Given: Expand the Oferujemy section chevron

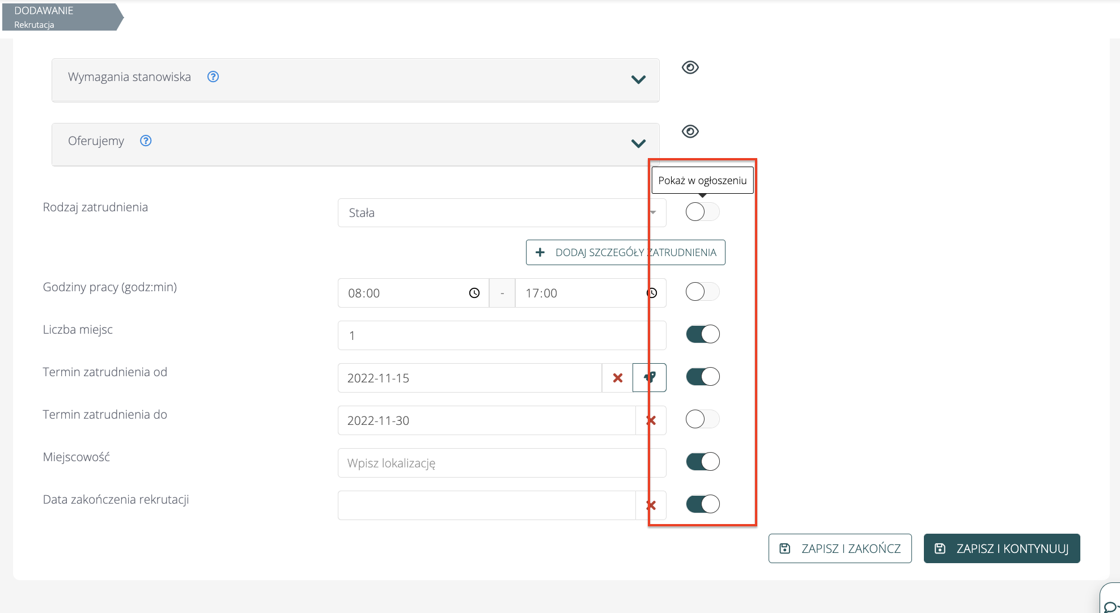Looking at the screenshot, I should pyautogui.click(x=638, y=144).
